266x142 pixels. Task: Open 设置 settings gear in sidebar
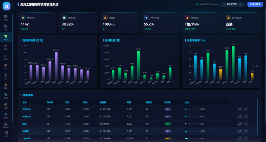tap(6, 134)
